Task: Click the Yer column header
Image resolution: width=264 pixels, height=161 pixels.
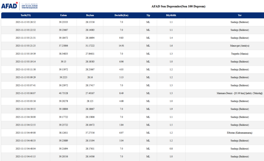Action: [x=240, y=15]
